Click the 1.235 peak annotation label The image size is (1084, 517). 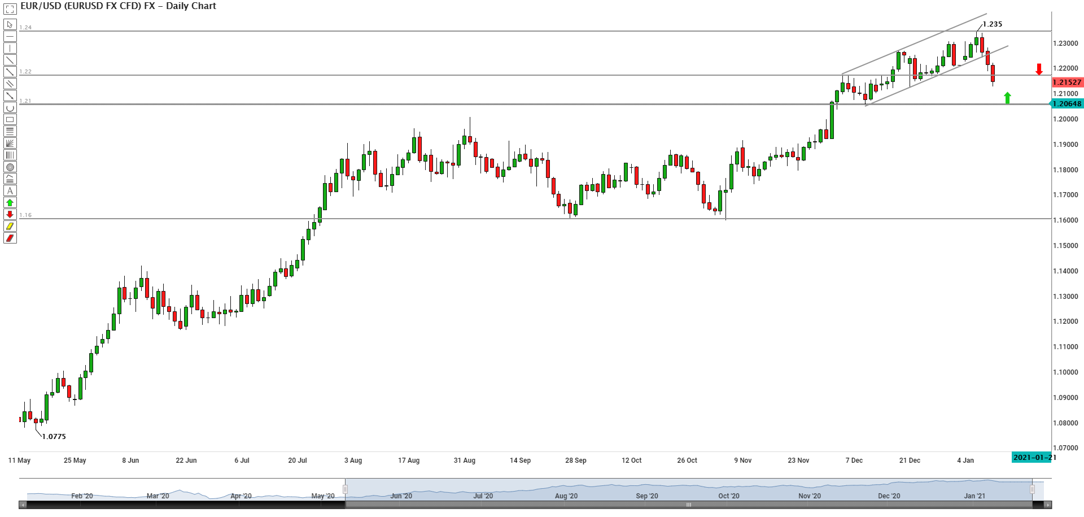click(992, 24)
